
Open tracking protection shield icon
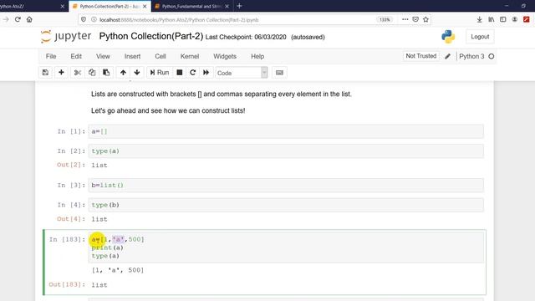[84, 19]
